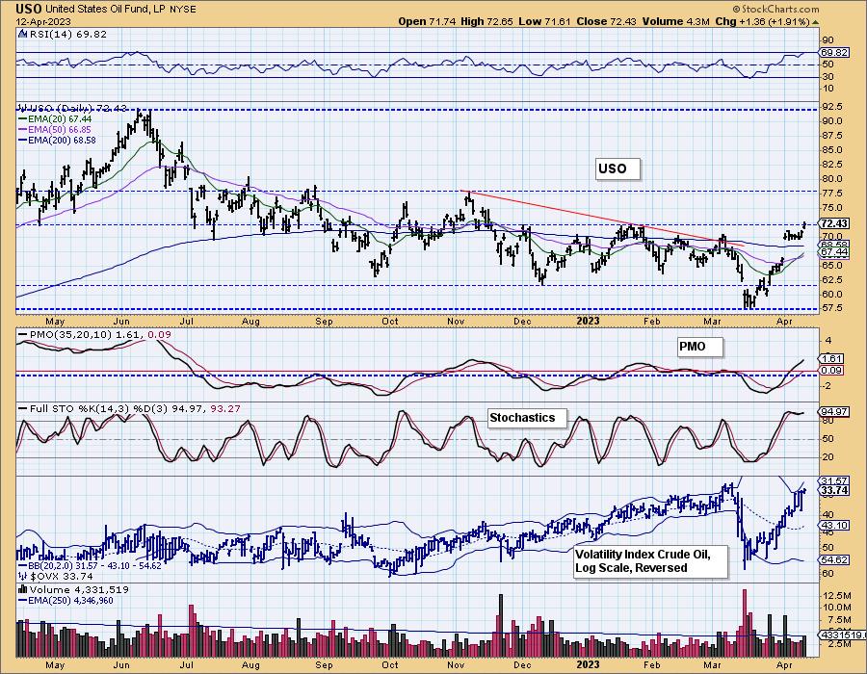Click the bar icon beside Volume 4,331,519
The width and height of the screenshot is (867, 674).
[23, 590]
